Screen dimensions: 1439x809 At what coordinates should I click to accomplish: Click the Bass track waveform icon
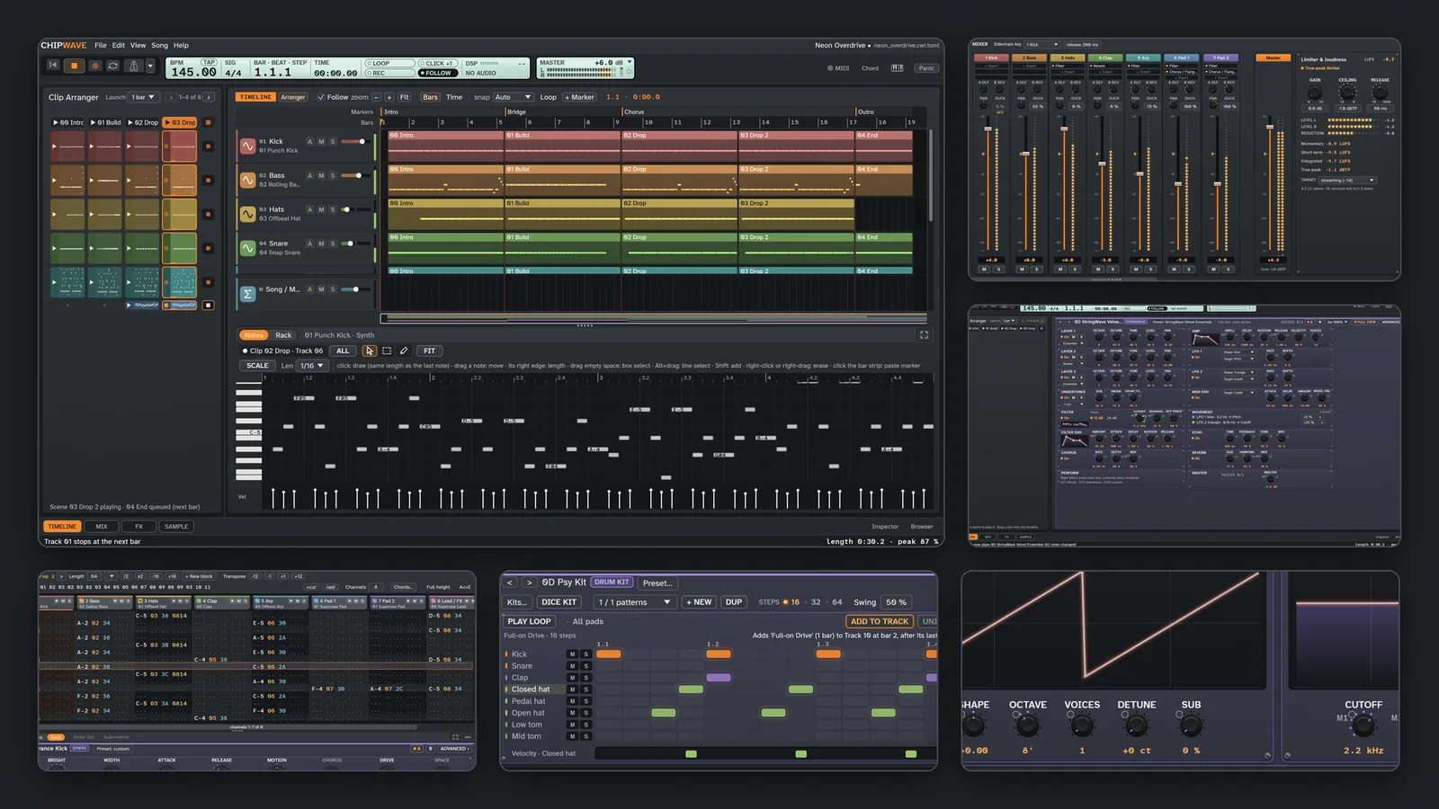click(x=247, y=180)
